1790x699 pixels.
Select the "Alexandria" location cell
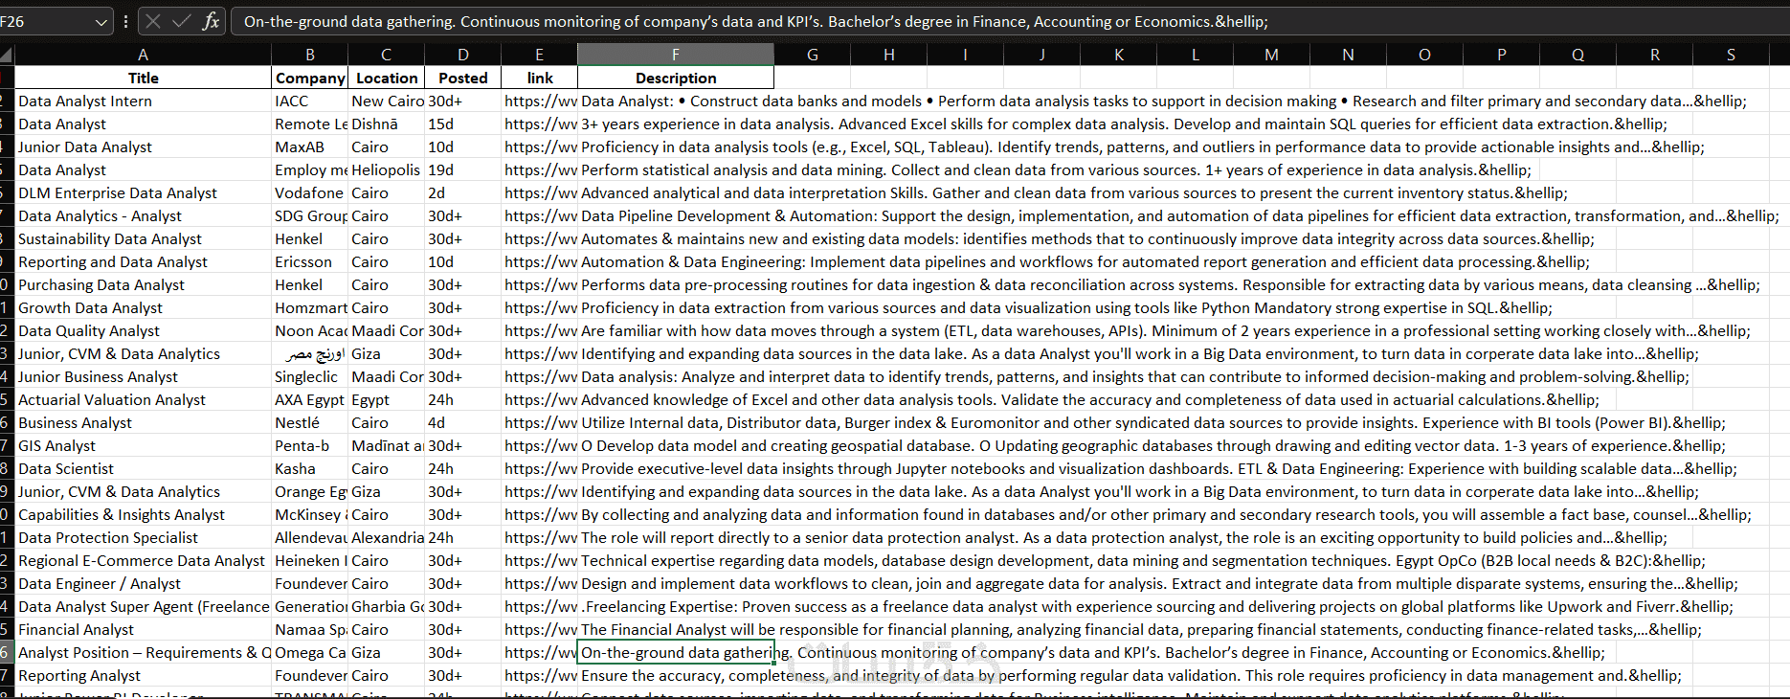coord(386,537)
